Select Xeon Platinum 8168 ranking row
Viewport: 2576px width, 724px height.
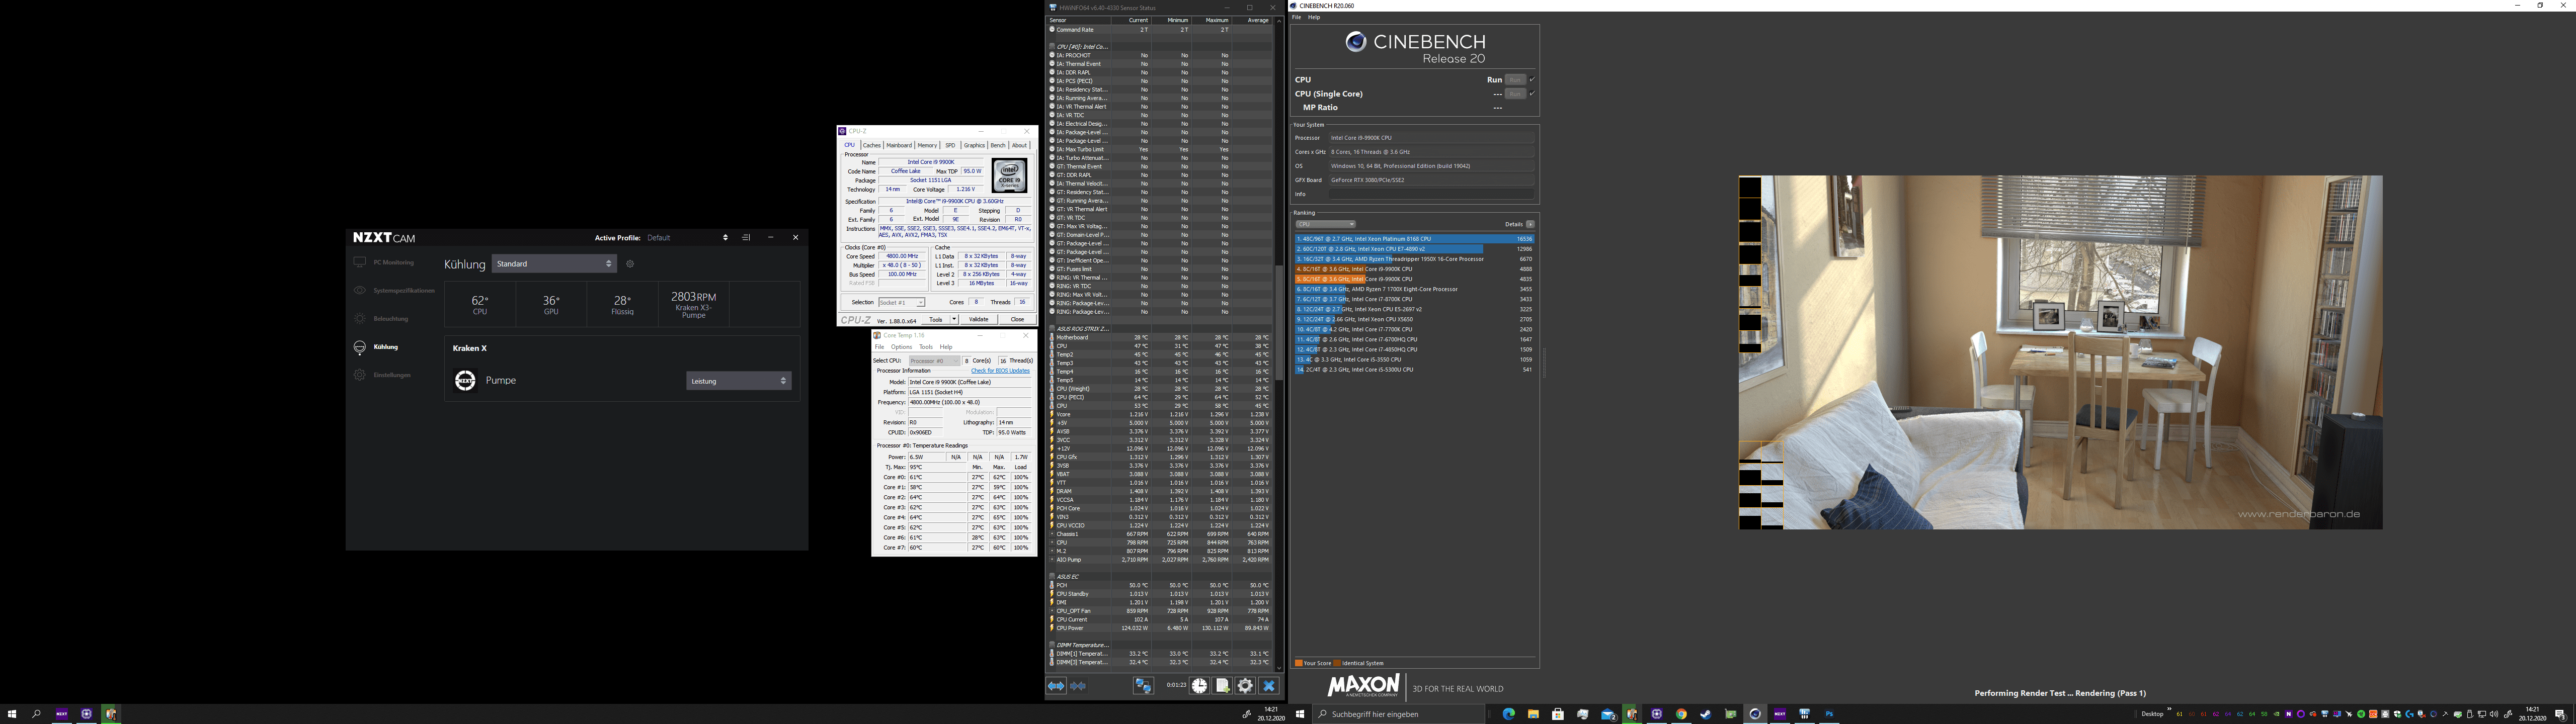1414,239
